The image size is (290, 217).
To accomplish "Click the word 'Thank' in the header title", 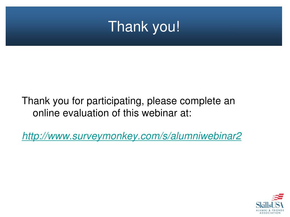I will (x=128, y=26).
